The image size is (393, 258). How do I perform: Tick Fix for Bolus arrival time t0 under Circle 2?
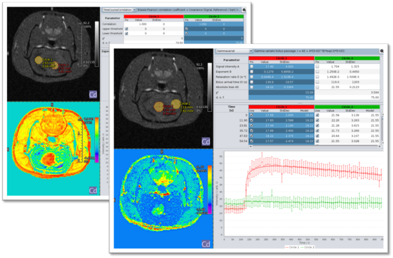[317, 82]
